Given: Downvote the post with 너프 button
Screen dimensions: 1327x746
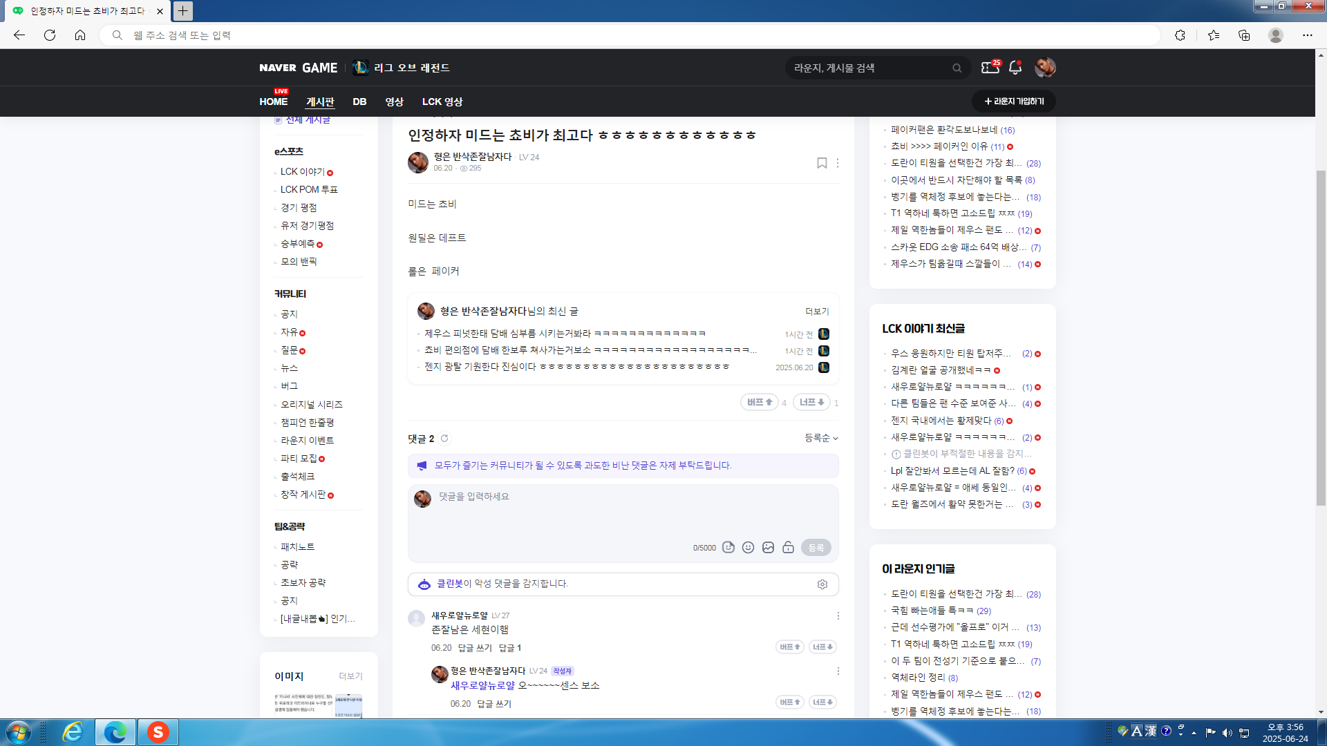Looking at the screenshot, I should pyautogui.click(x=811, y=402).
